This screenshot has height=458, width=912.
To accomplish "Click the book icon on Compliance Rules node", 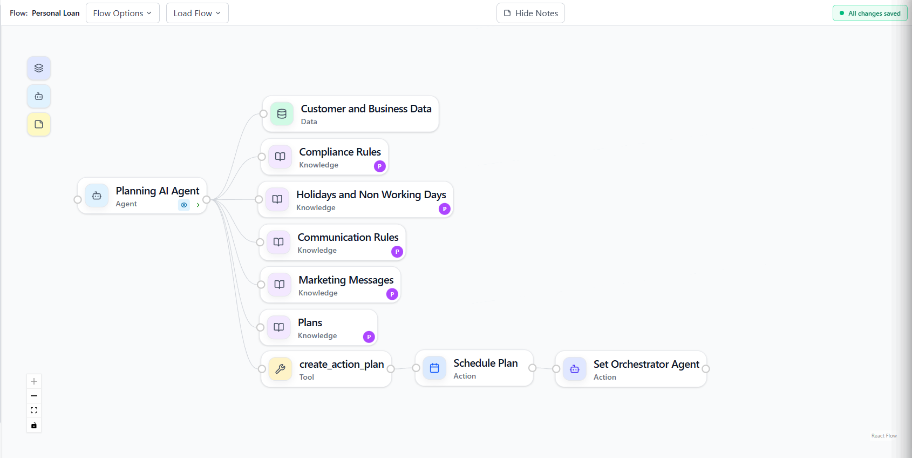I will click(x=280, y=157).
